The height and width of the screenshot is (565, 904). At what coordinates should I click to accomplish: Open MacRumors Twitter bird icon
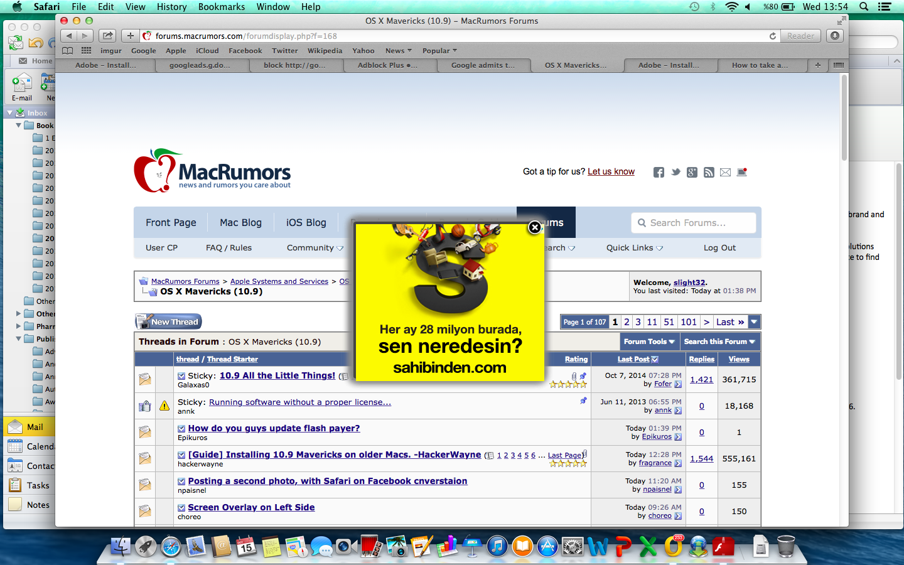tap(675, 172)
